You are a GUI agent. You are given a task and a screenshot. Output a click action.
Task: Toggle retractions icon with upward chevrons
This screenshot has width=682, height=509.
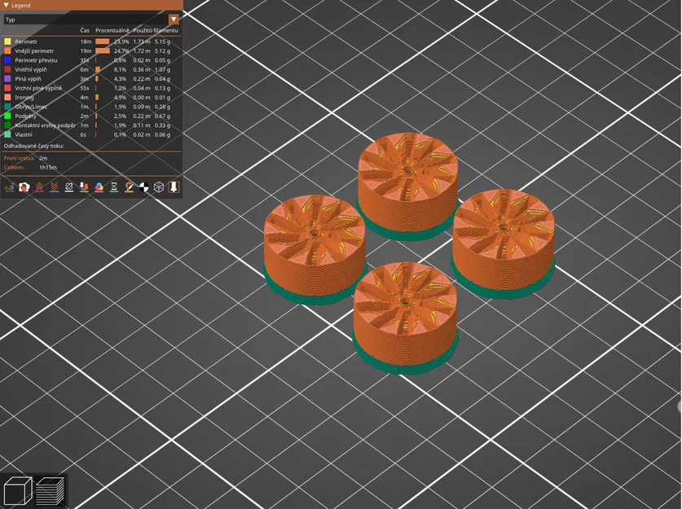pyautogui.click(x=40, y=187)
